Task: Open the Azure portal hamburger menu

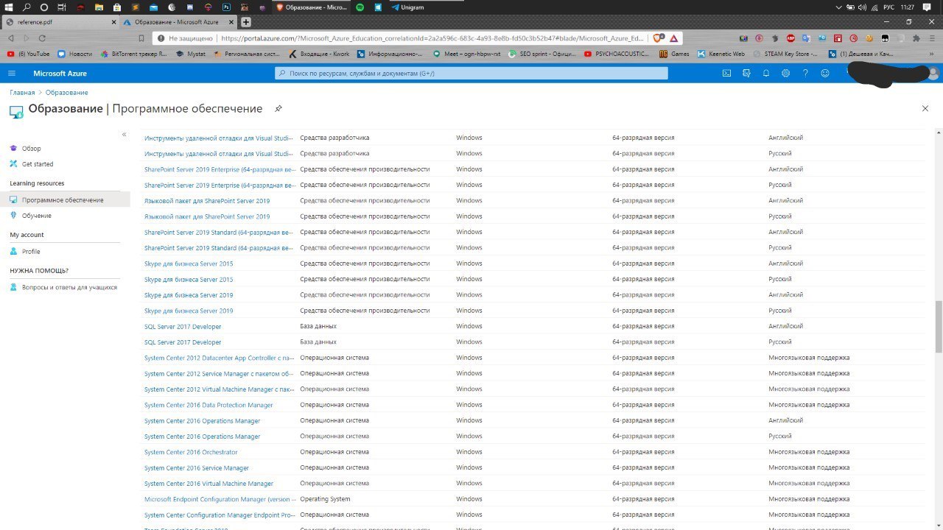Action: (12, 74)
